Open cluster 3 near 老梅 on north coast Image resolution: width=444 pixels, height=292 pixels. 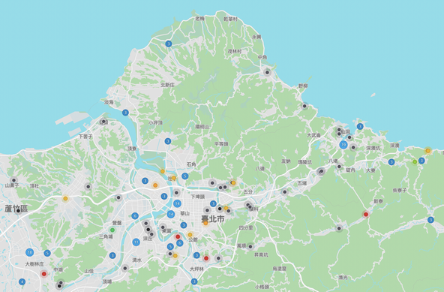pyautogui.click(x=169, y=44)
